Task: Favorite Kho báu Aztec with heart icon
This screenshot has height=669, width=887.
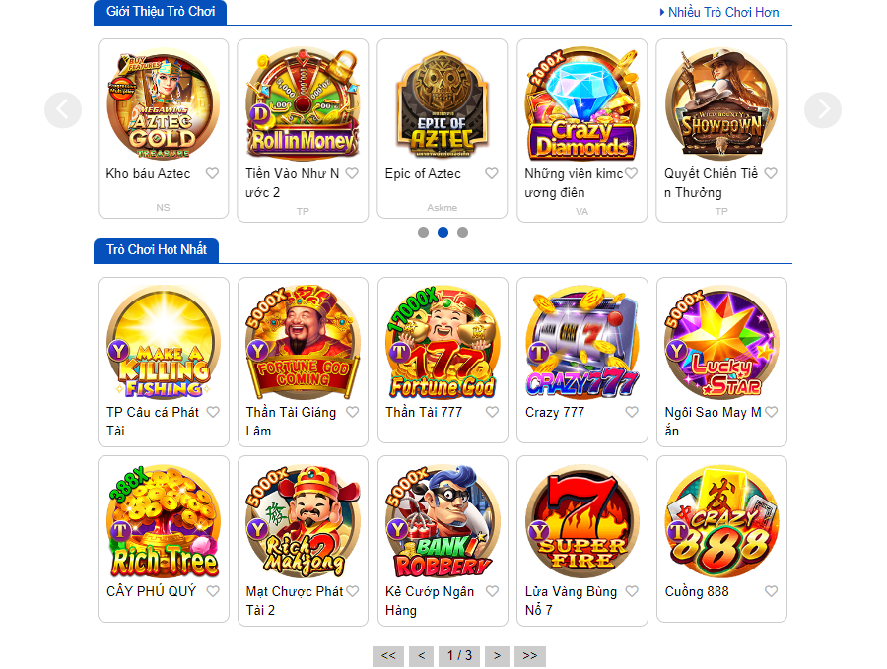Action: [212, 173]
